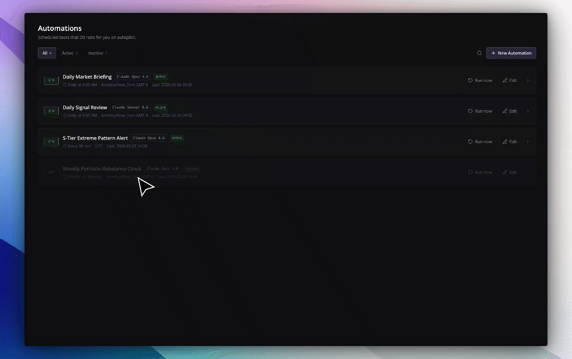The height and width of the screenshot is (359, 572).
Task: Click Active badge on Daily Signal Review
Action: tap(160, 107)
